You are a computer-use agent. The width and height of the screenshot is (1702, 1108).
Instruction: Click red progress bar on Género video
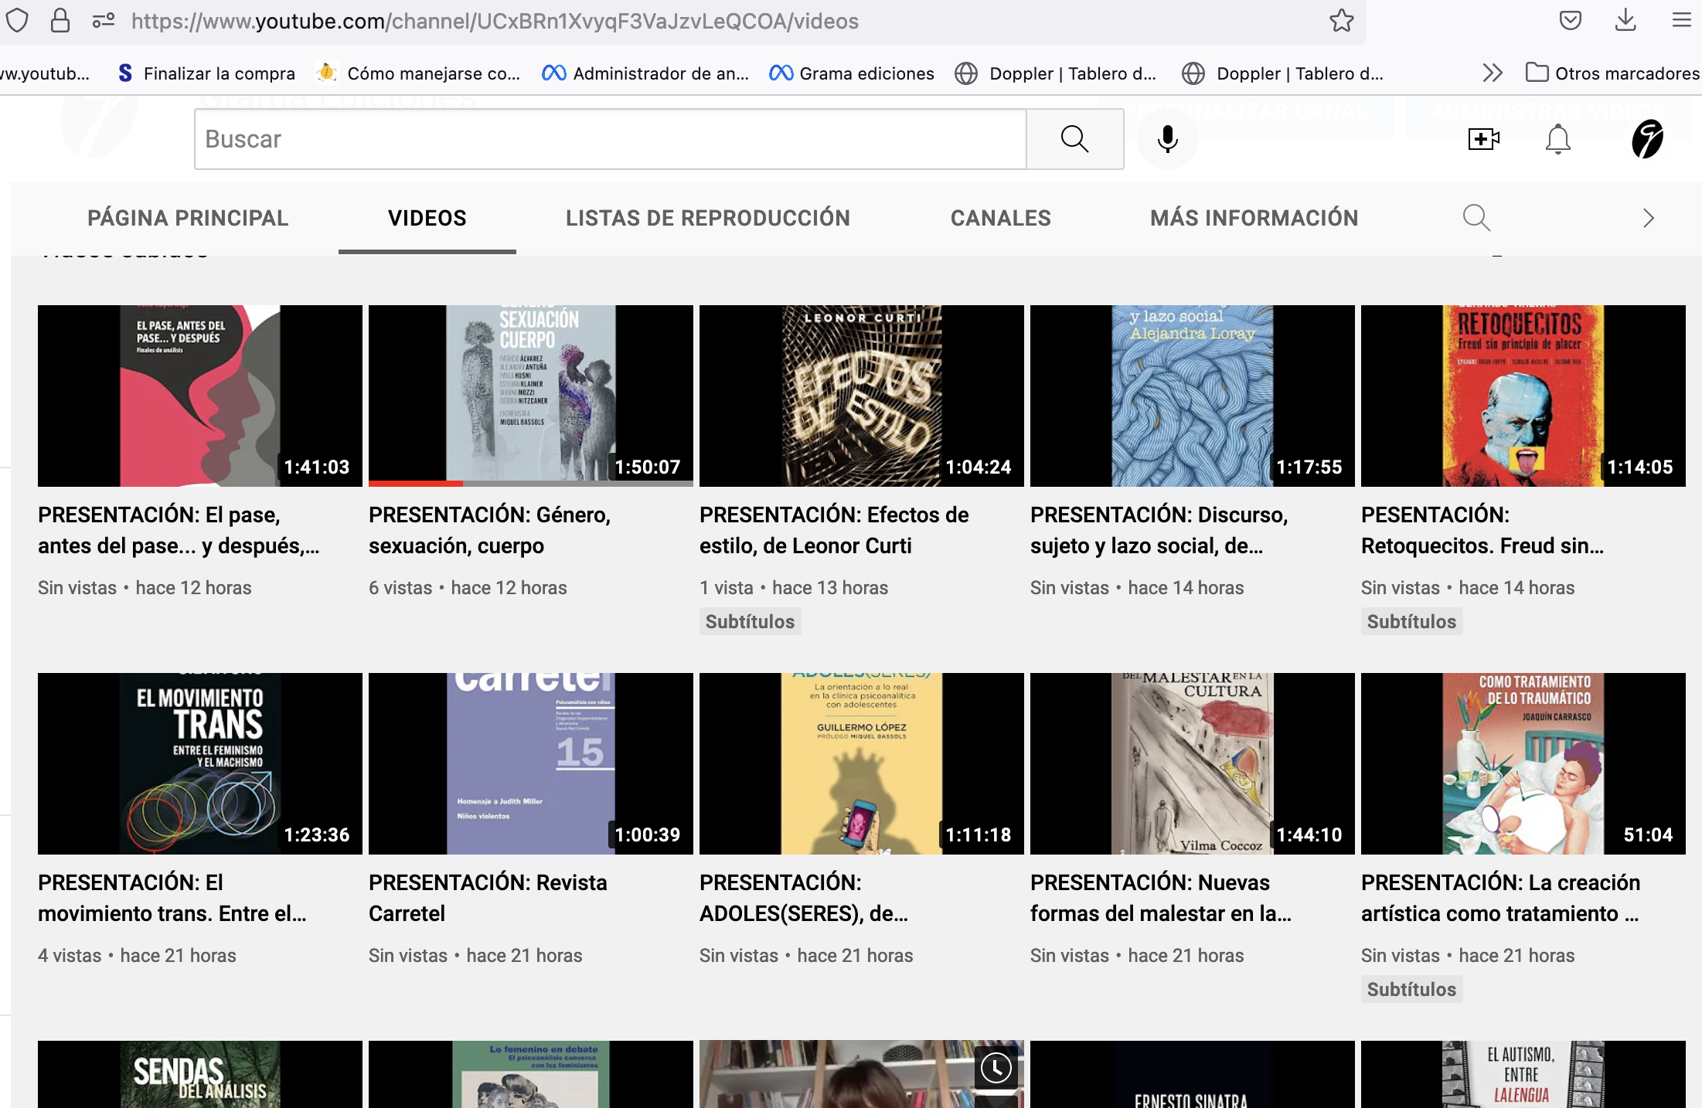pyautogui.click(x=416, y=484)
